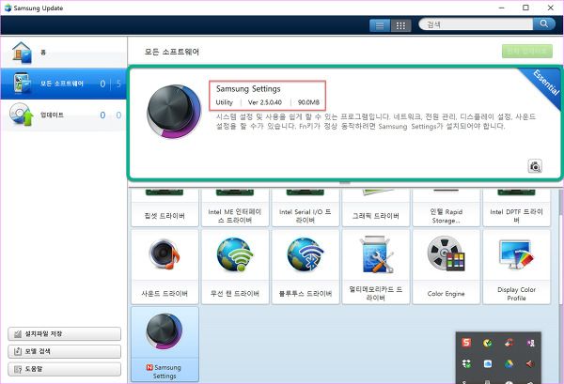Select the Color Engine film reel icon
The width and height of the screenshot is (564, 384).
[x=446, y=253]
